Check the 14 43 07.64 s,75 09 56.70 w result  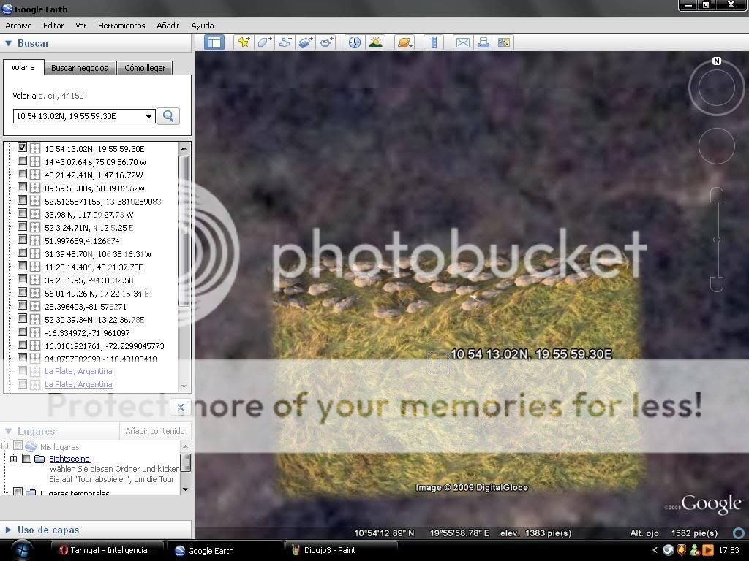click(22, 161)
